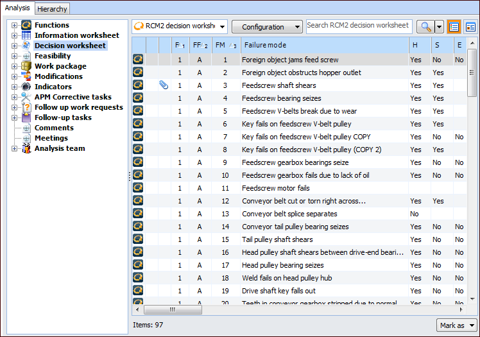The width and height of the screenshot is (480, 337).
Task: Click the Indicators gear icon
Action: [x=26, y=87]
